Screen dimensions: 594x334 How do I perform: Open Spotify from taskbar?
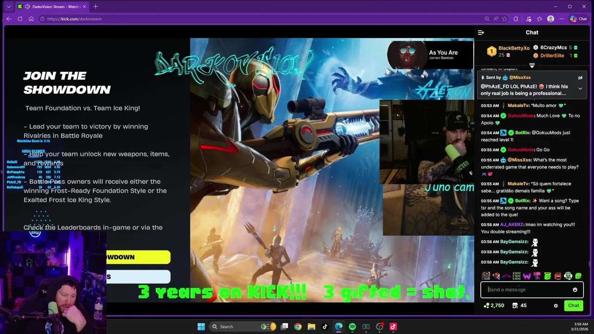tap(352, 327)
